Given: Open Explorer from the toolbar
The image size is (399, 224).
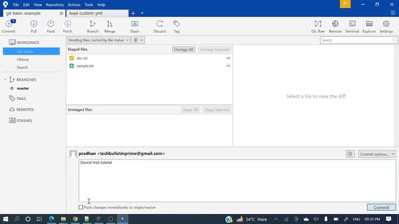Looking at the screenshot, I should click(x=369, y=26).
